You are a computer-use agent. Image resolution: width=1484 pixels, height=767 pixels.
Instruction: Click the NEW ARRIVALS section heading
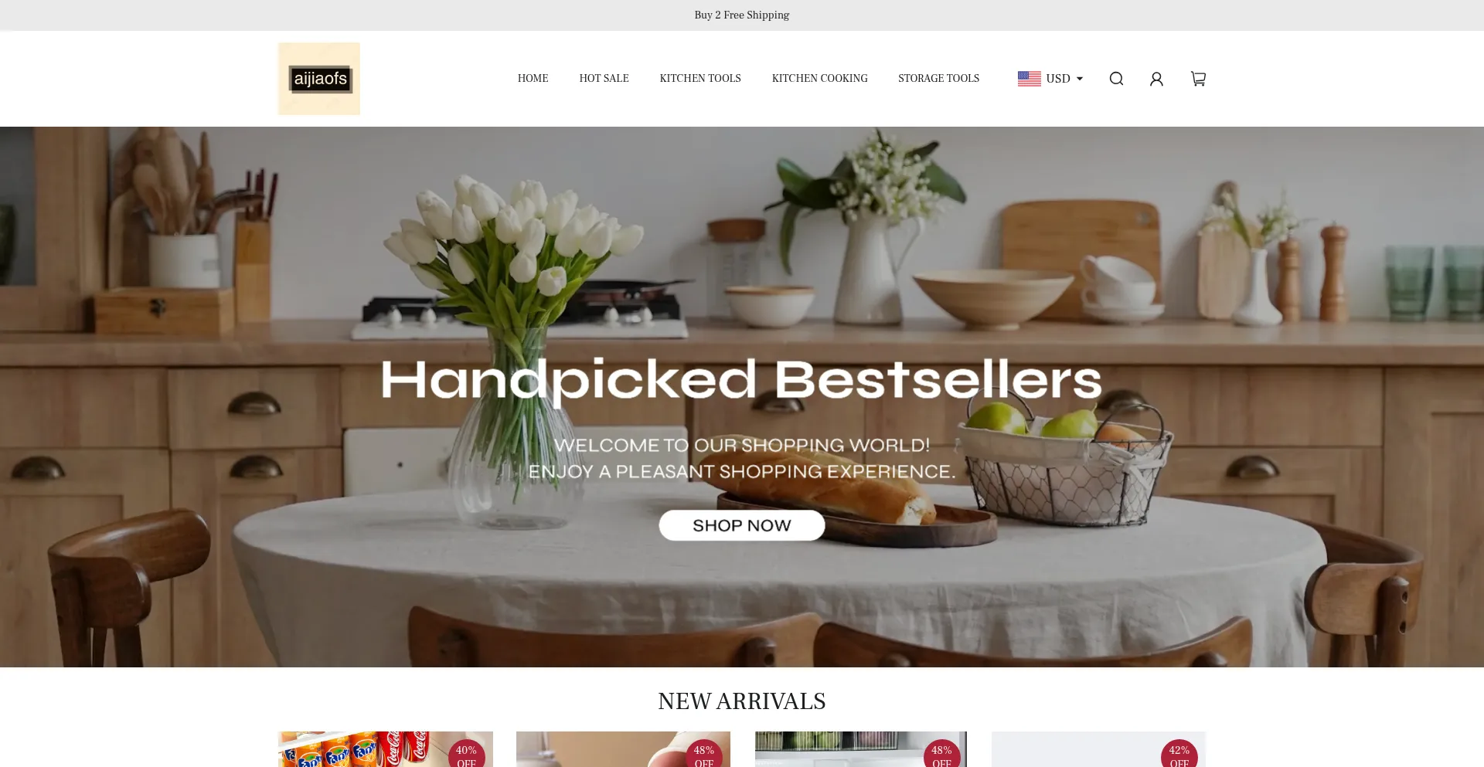[742, 701]
